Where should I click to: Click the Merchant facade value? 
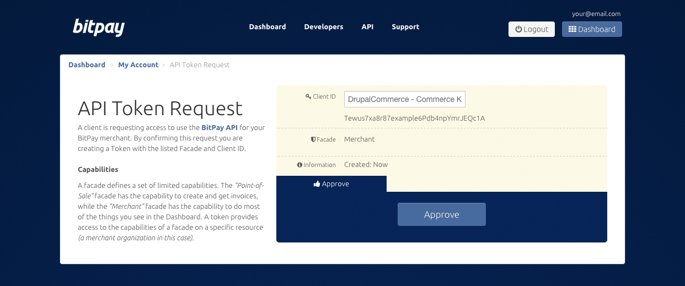(x=360, y=139)
